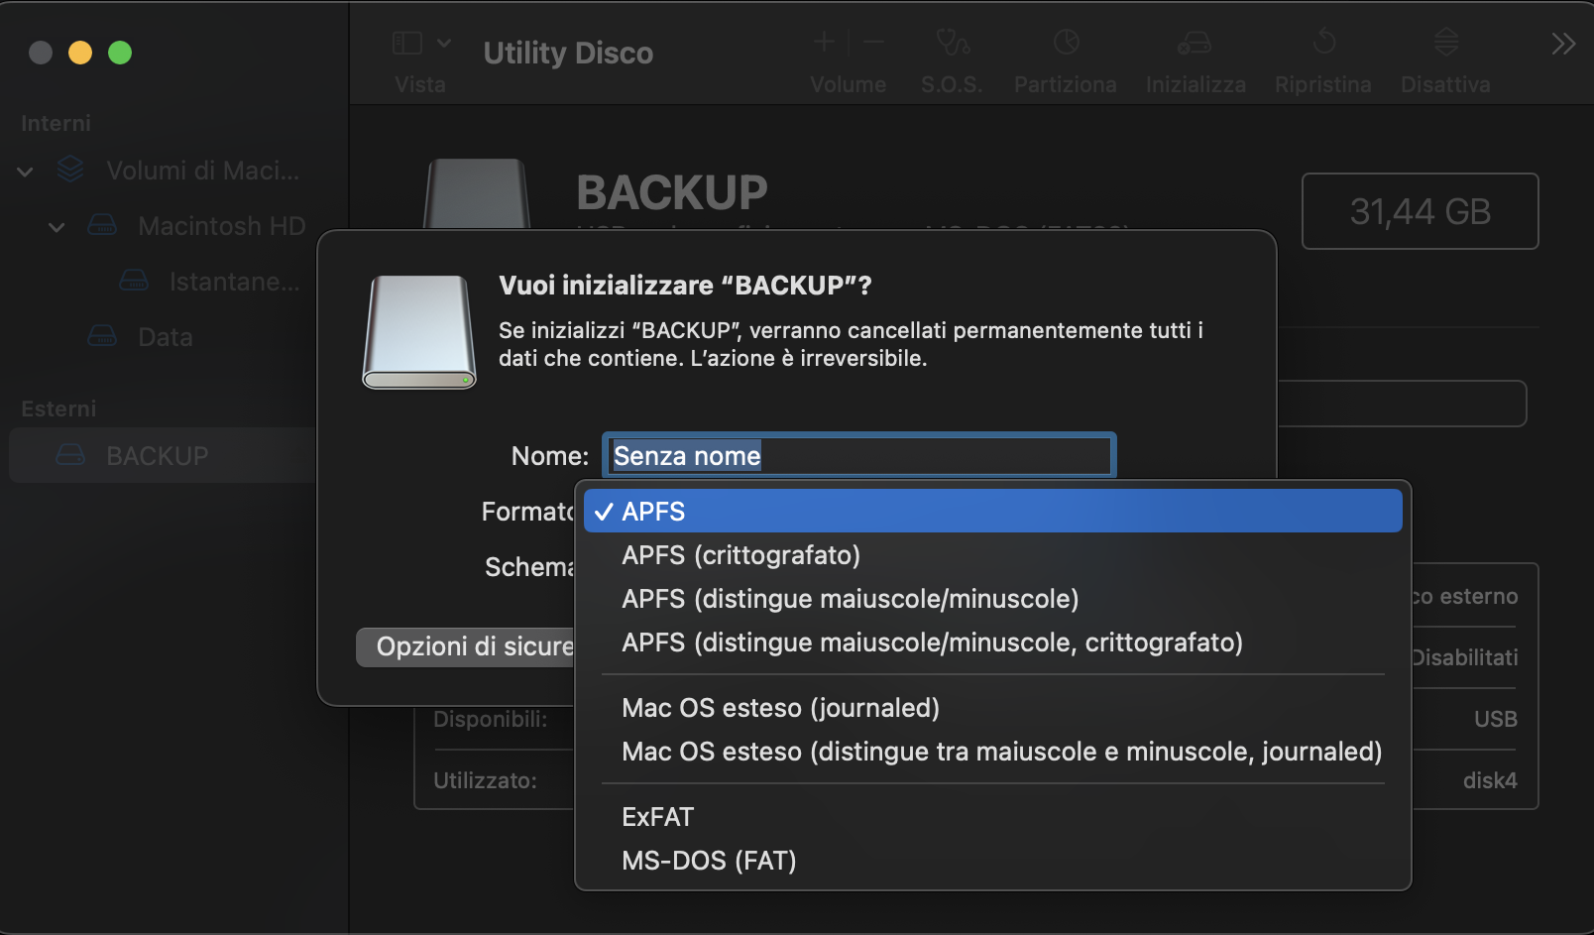Select Mac OS esteso (journaled) format

coord(783,707)
